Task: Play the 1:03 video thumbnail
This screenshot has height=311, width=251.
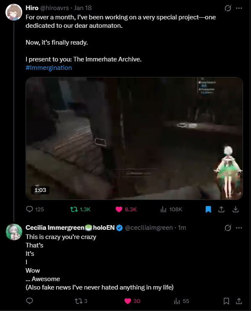Action: point(134,138)
